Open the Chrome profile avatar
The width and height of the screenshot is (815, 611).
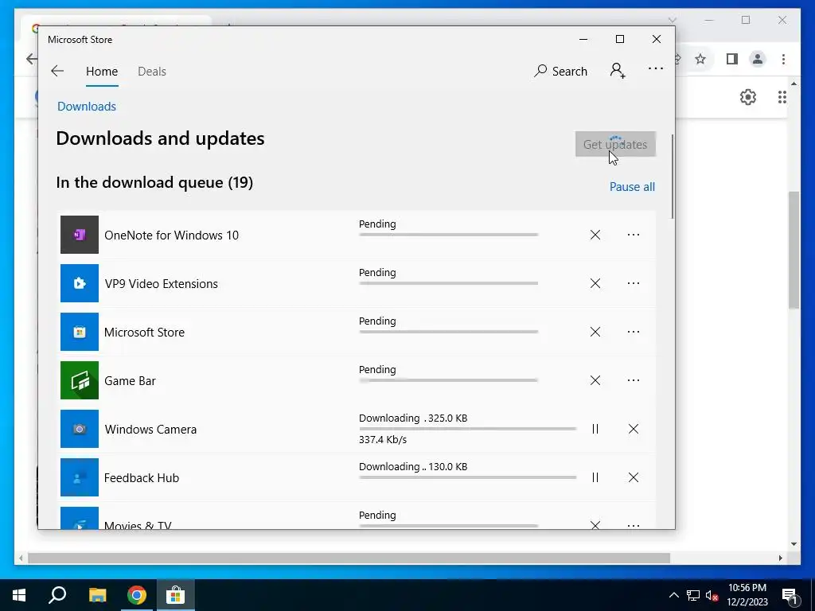(x=758, y=59)
